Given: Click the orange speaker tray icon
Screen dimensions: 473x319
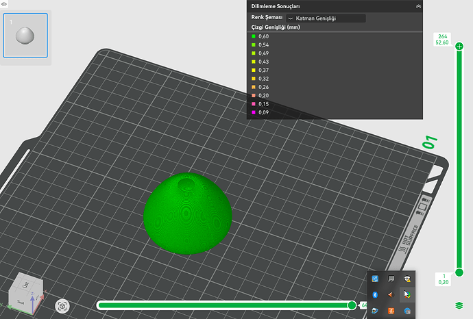Looking at the screenshot, I should (391, 294).
